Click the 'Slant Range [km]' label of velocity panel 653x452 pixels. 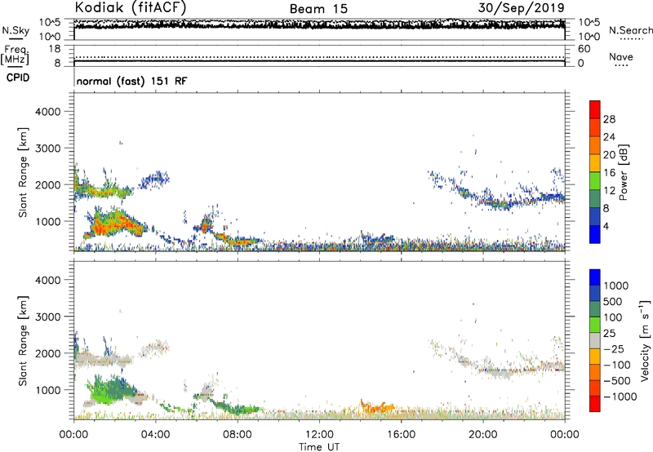coord(23,341)
